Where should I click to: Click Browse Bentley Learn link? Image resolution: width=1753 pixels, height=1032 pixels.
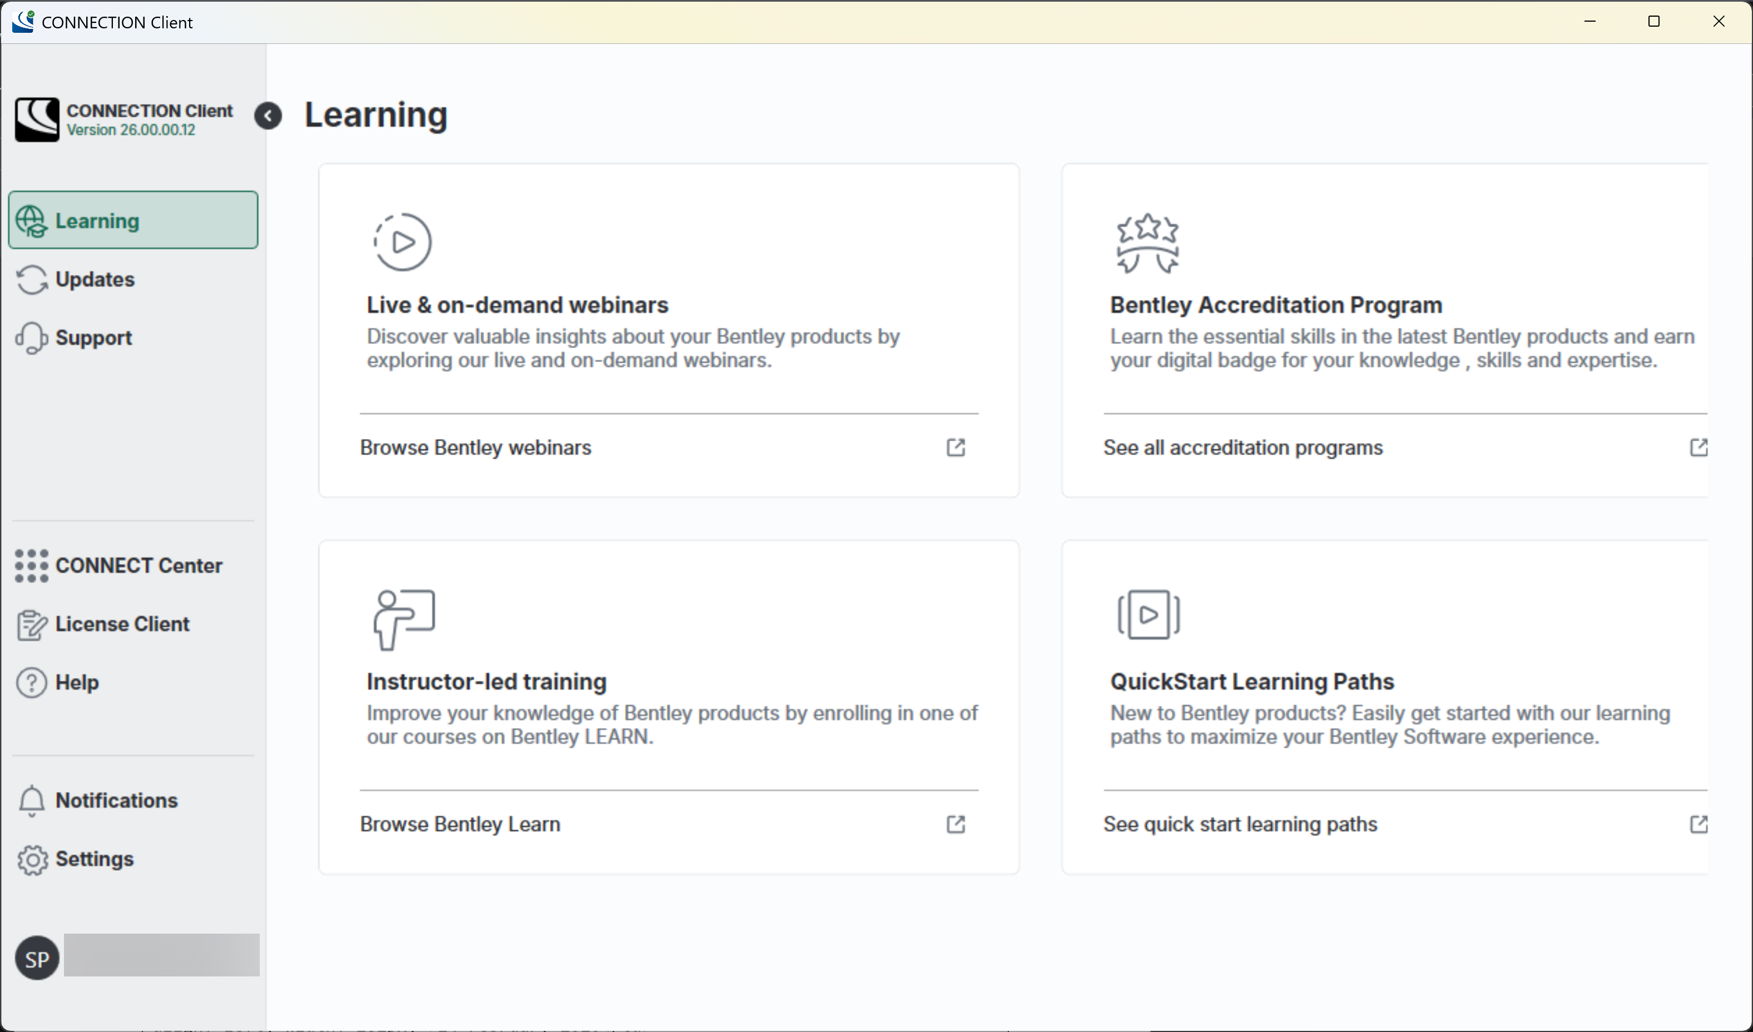460,825
